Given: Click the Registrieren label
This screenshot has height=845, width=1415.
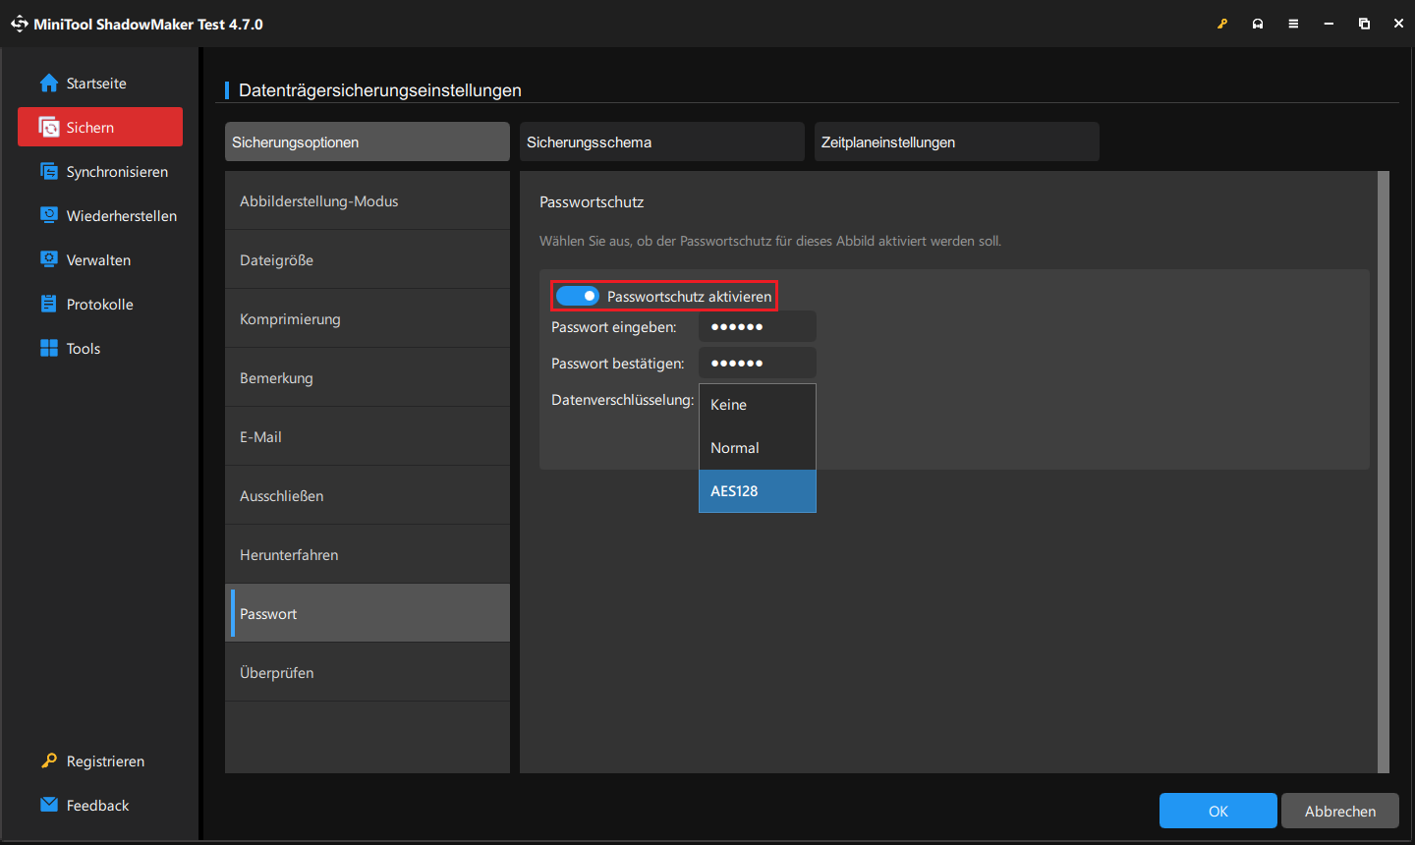Looking at the screenshot, I should click(105, 761).
